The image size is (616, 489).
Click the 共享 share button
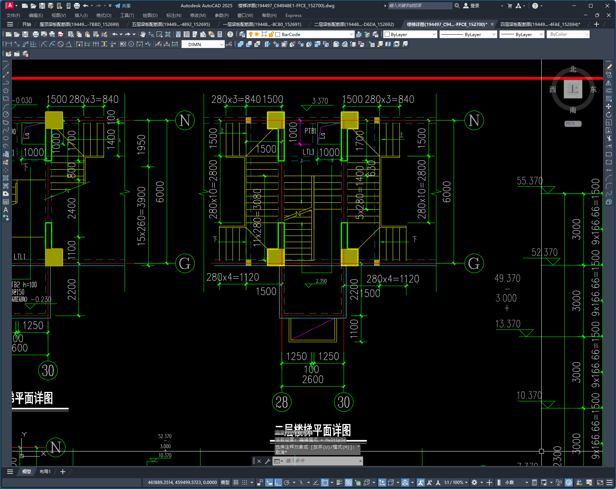[123, 6]
